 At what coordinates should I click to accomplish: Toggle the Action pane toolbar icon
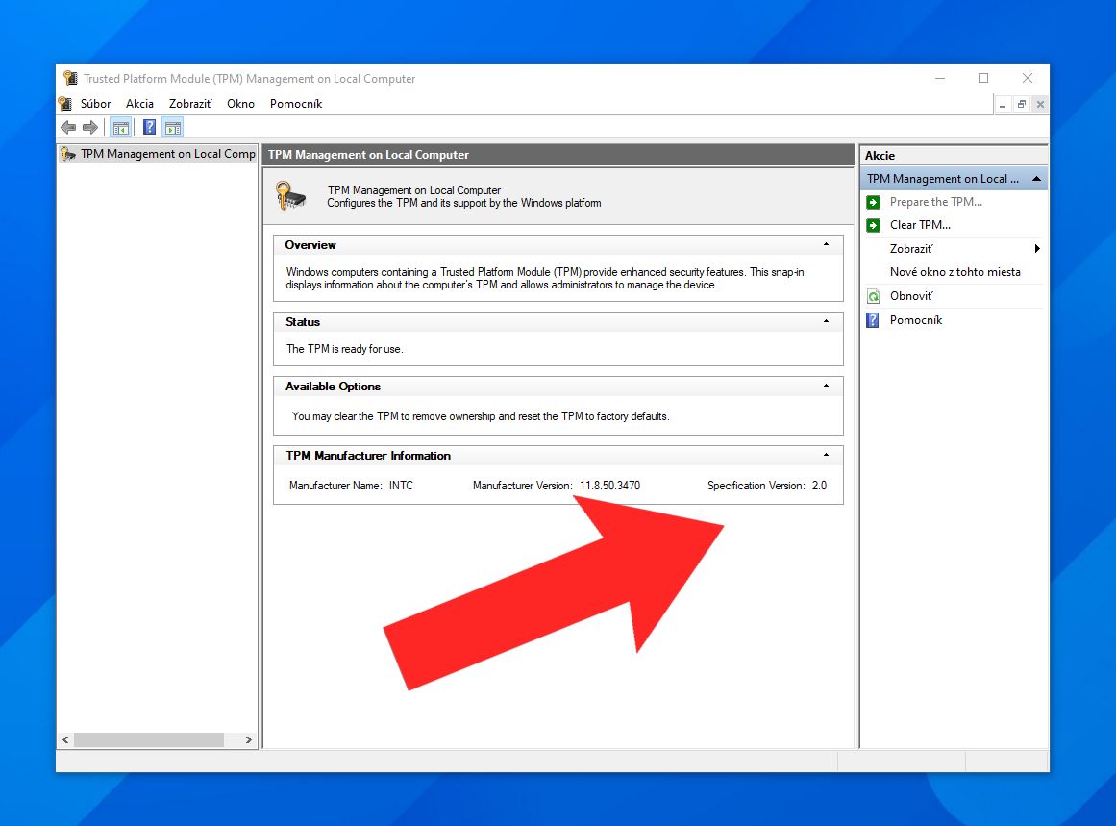(x=173, y=128)
